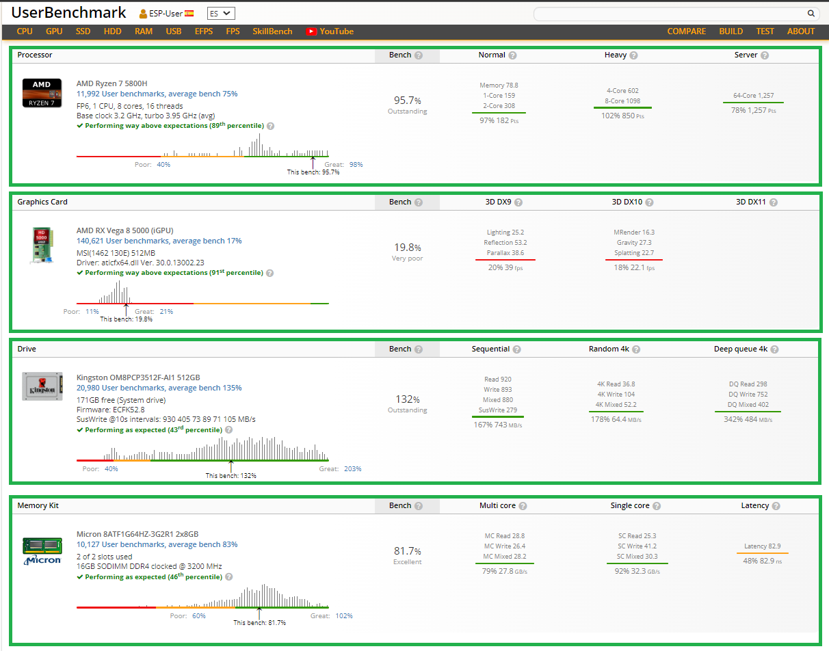Viewport: 829px width, 651px height.
Task: Click the search magnifier icon
Action: tap(811, 13)
